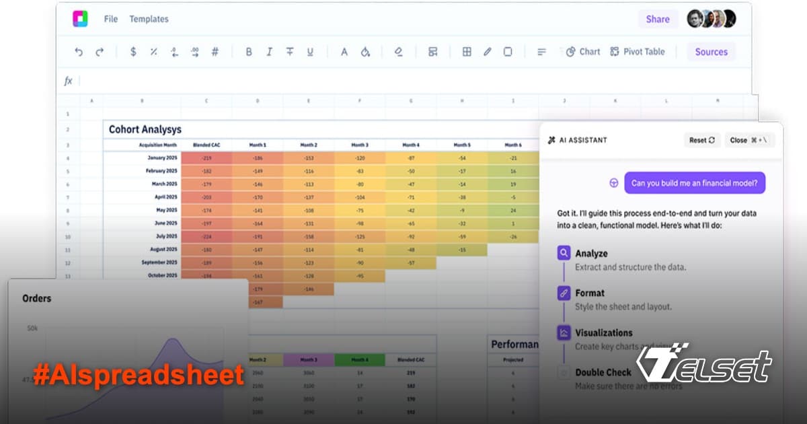The width and height of the screenshot is (807, 424).
Task: Increase decimal places icon
Action: (195, 52)
